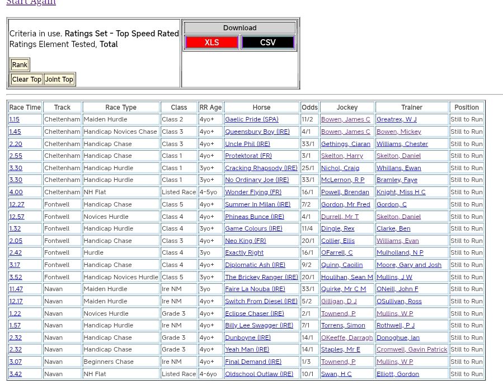
Task: Open the 3.42 Navan race time link
Action: [15, 374]
